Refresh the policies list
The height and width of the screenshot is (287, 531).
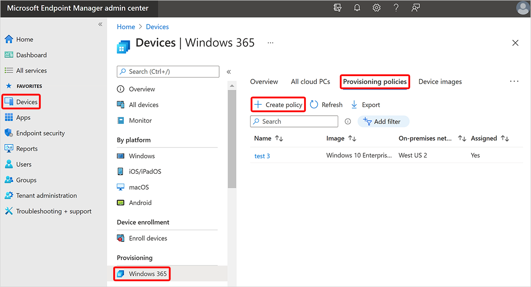click(x=326, y=105)
